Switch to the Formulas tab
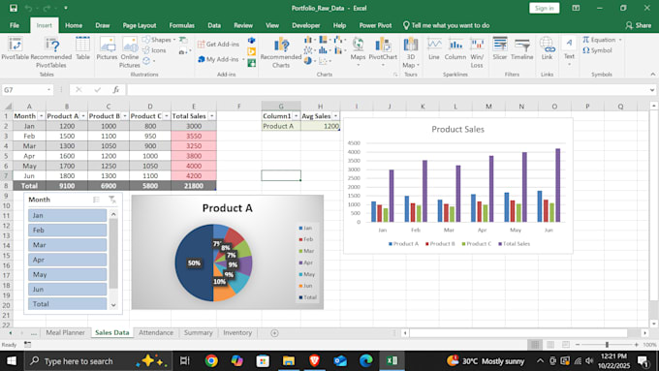 pyautogui.click(x=181, y=25)
